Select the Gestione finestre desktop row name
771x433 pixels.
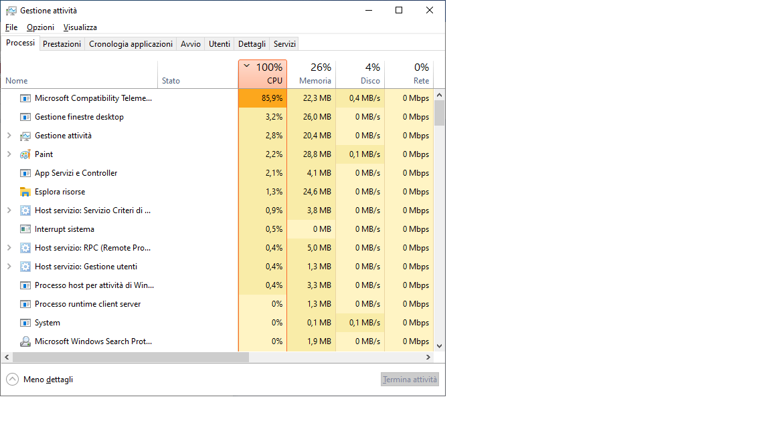point(79,117)
